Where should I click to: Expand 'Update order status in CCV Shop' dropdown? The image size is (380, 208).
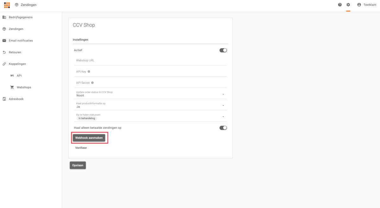[223, 94]
